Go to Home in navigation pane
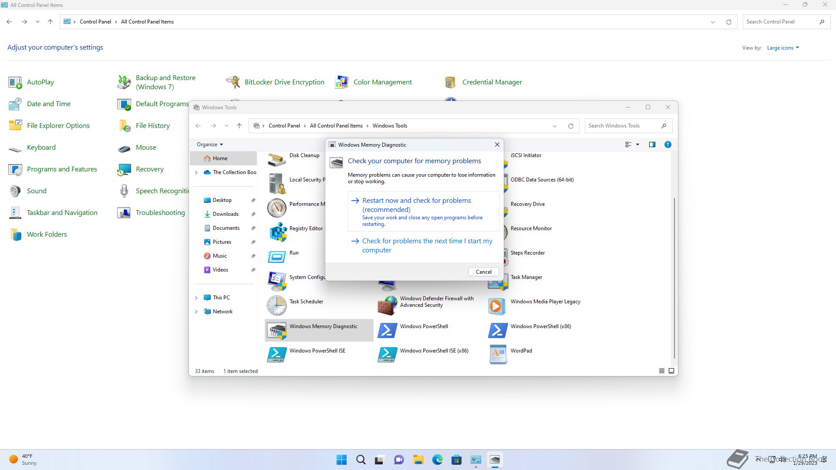The height and width of the screenshot is (470, 836). click(x=223, y=158)
